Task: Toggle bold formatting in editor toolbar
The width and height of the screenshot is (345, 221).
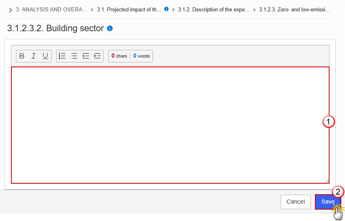Action: [22, 56]
